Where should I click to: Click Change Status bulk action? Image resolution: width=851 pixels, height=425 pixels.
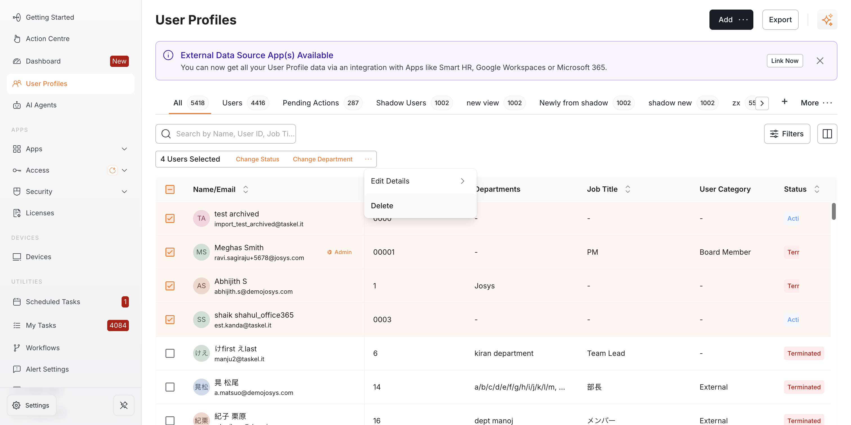click(257, 159)
